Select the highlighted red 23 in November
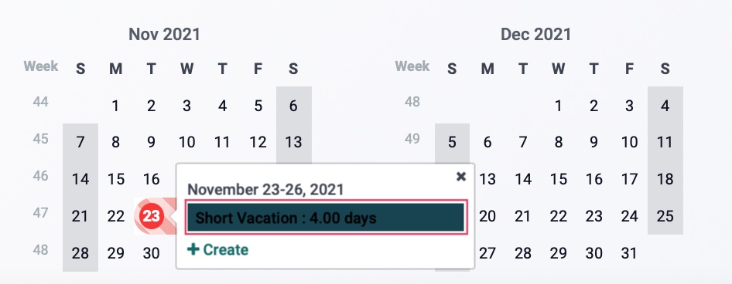This screenshot has width=732, height=284. coord(151,216)
